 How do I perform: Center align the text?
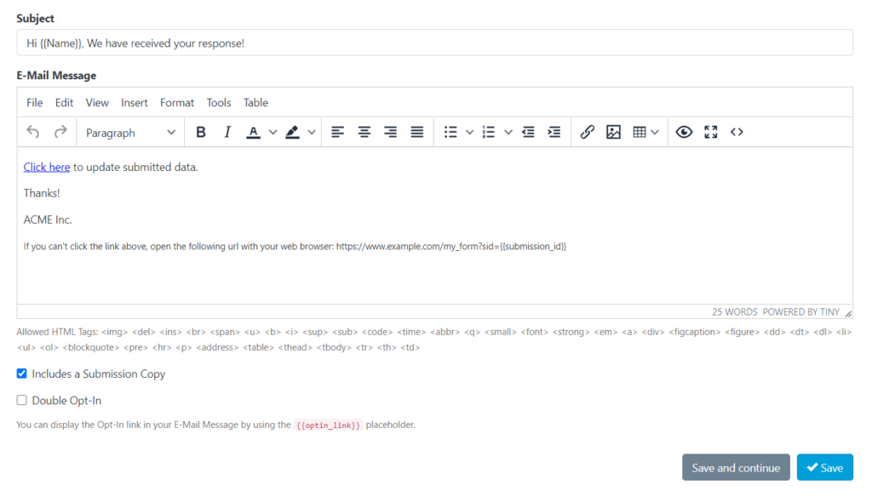[364, 132]
